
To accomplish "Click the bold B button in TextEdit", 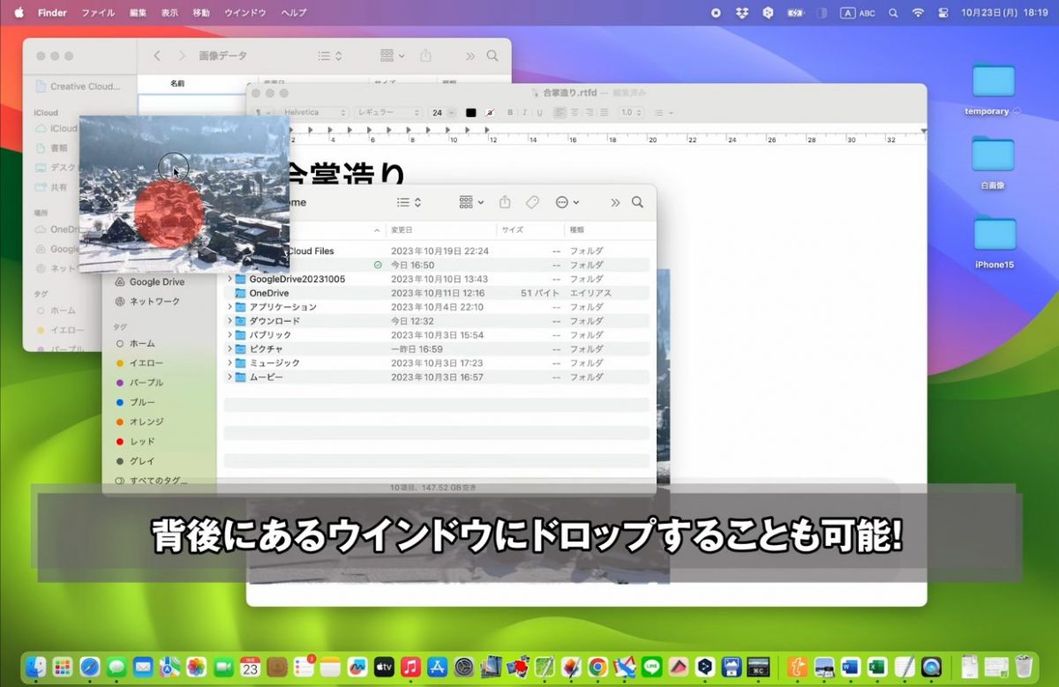I will pos(510,113).
